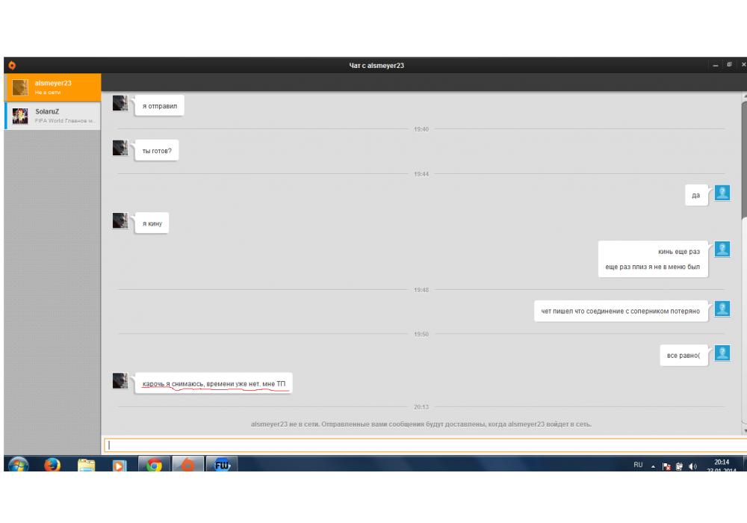Click avatar beside 'карочь я снимаюсь' message

point(120,380)
